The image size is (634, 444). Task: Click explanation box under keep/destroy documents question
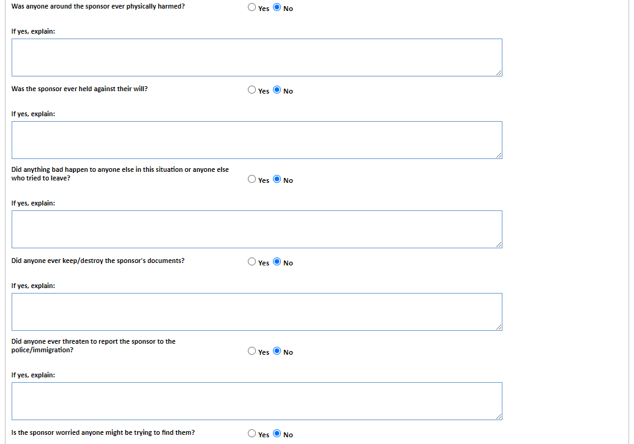point(256,312)
